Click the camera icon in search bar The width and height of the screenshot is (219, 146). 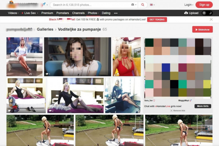click(x=133, y=5)
